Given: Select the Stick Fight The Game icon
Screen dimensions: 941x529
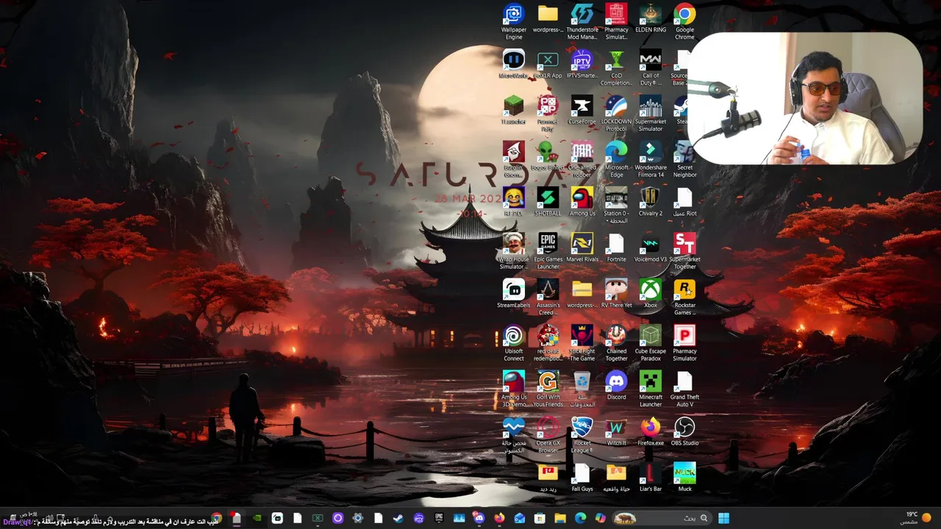Looking at the screenshot, I should pos(582,343).
